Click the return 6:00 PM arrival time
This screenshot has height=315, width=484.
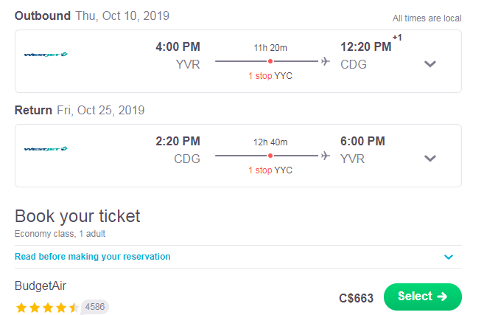362,142
